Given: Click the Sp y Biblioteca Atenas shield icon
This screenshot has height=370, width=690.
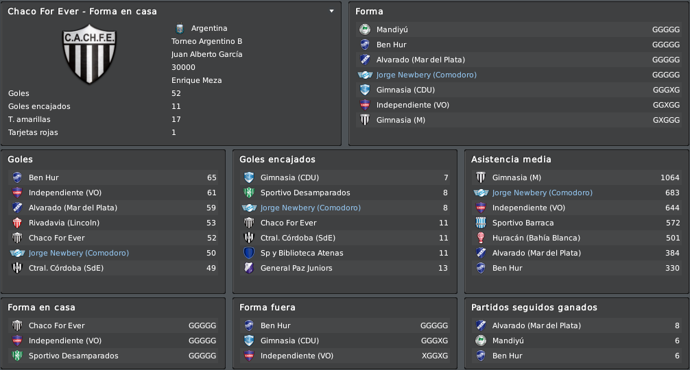Looking at the screenshot, I should 249,253.
